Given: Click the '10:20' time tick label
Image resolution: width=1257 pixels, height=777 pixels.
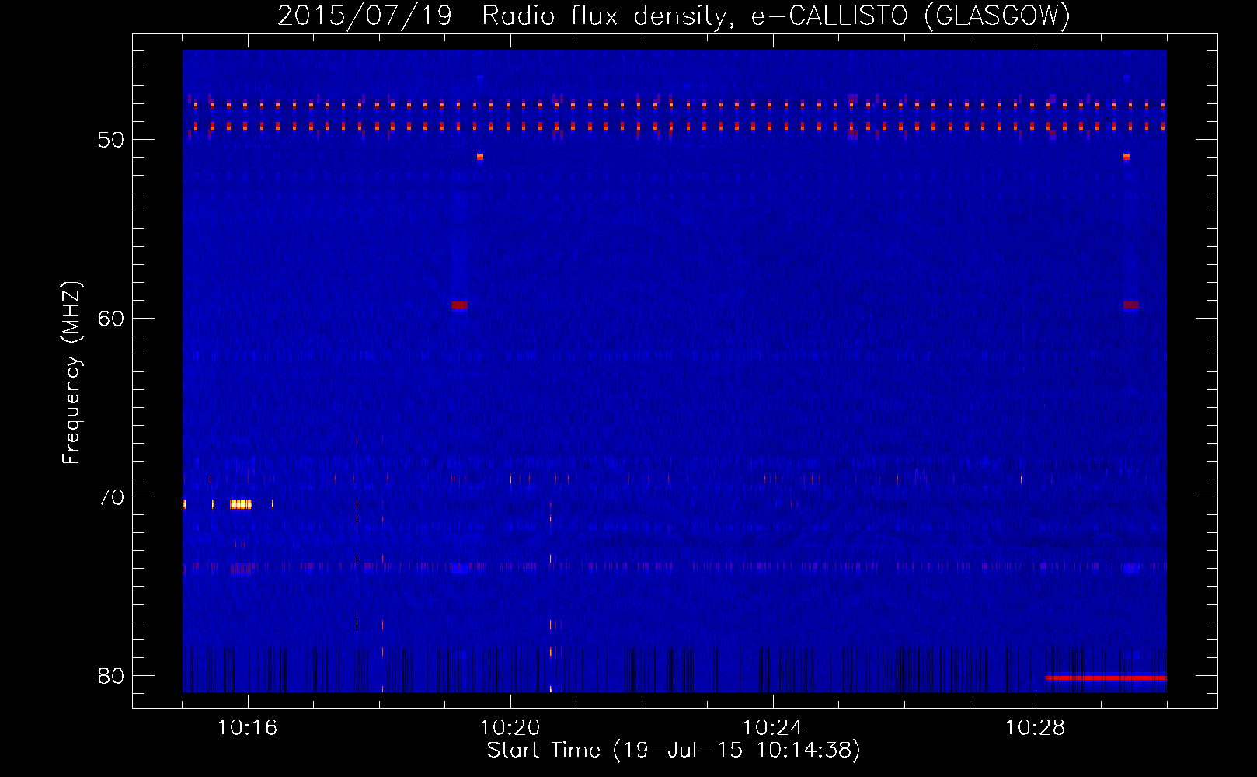Looking at the screenshot, I should click(510, 727).
